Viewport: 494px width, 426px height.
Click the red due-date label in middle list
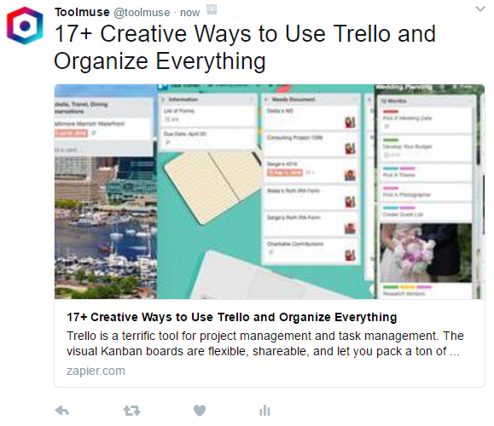(285, 172)
